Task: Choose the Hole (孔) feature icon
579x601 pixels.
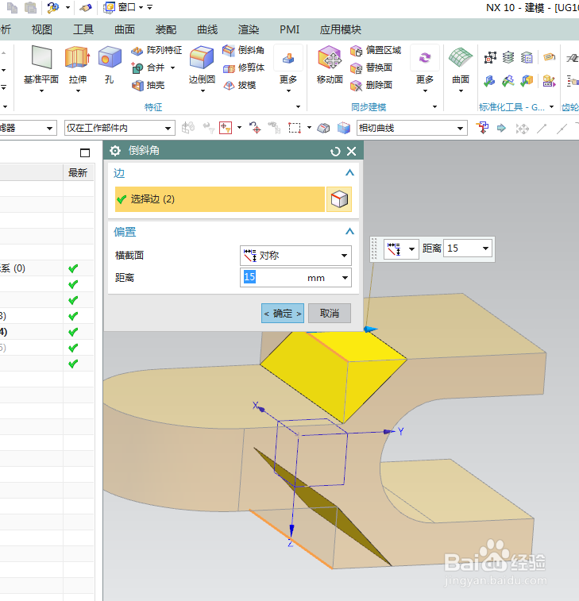Action: tap(110, 65)
